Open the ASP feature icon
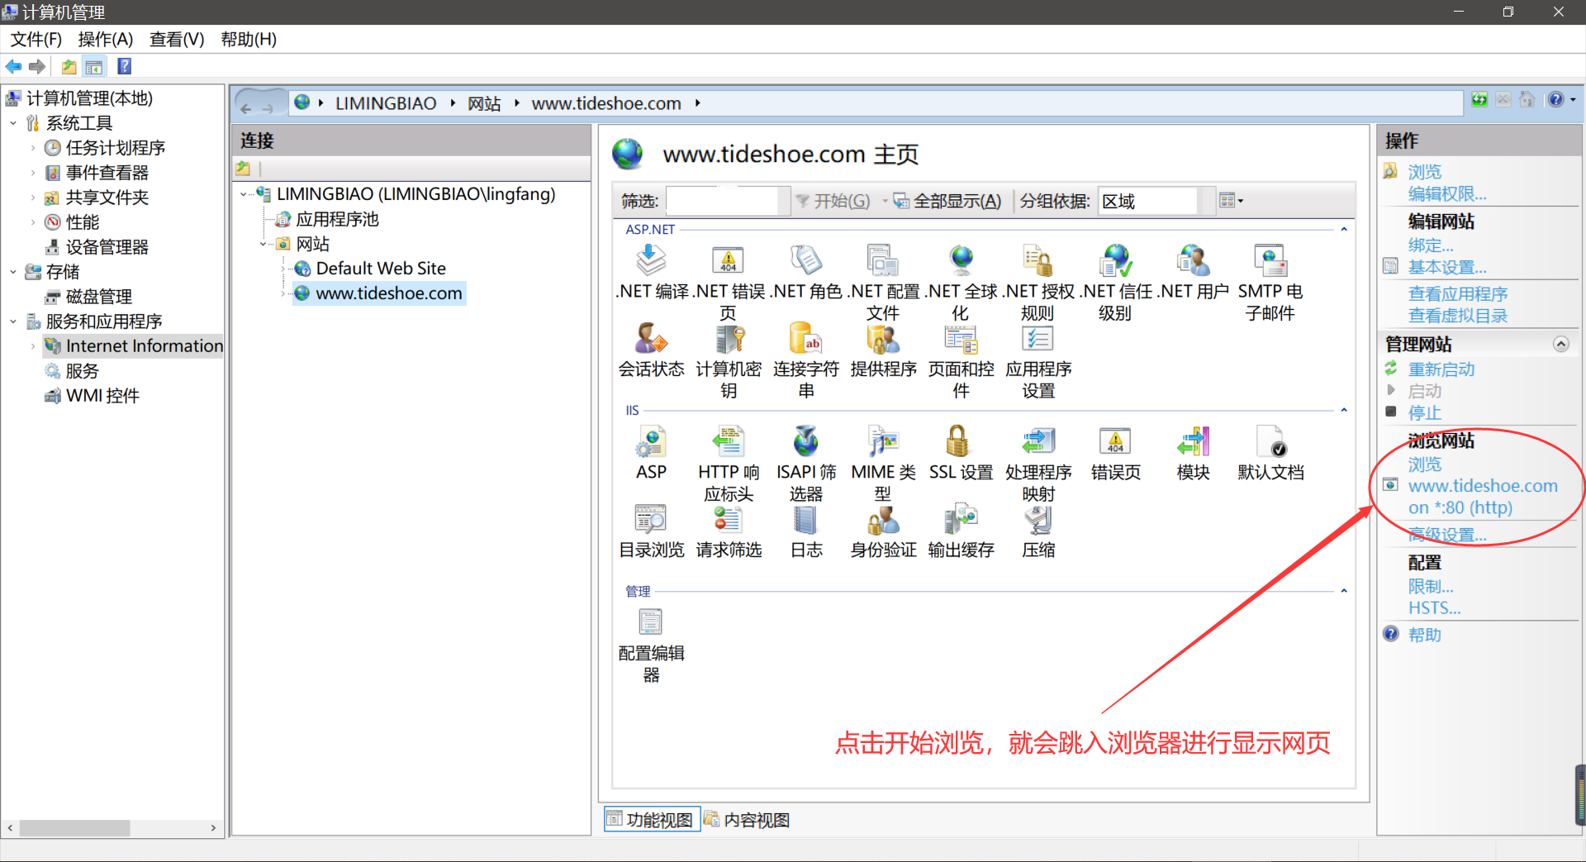The height and width of the screenshot is (862, 1586). click(x=651, y=442)
